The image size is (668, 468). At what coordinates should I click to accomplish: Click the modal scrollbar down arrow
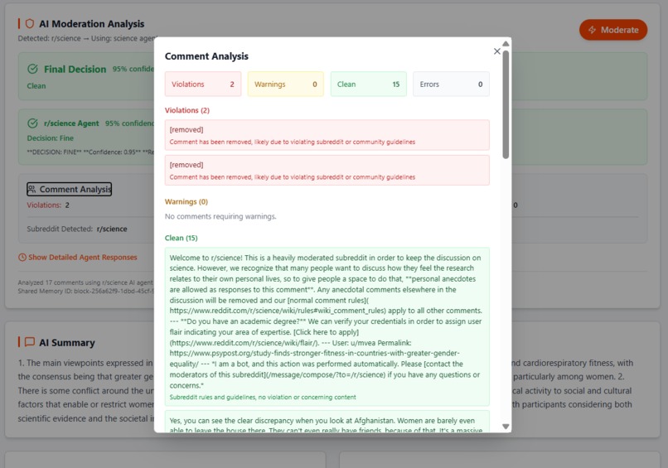tap(506, 427)
